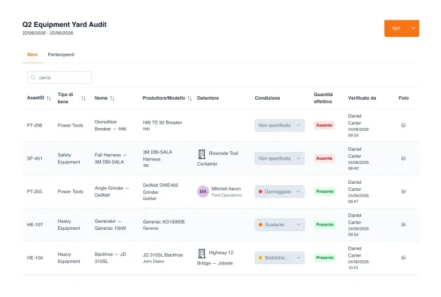This screenshot has height=297, width=441.
Task: Click Fall Harness — 3M DBI-SALA name
Action: [x=110, y=158]
